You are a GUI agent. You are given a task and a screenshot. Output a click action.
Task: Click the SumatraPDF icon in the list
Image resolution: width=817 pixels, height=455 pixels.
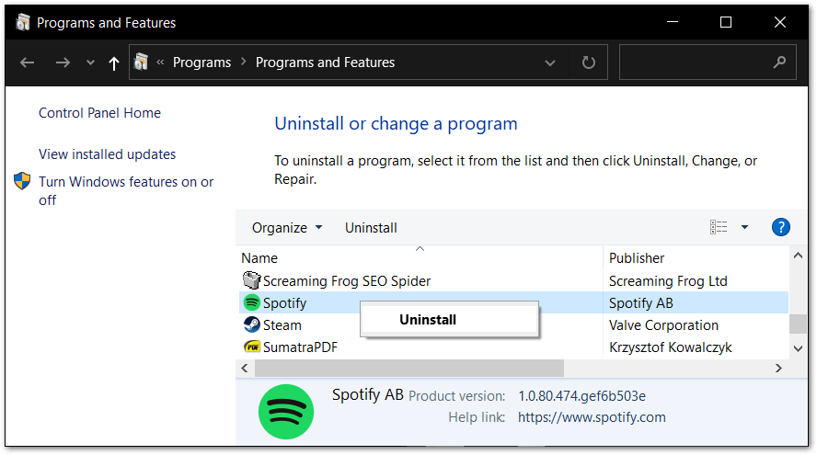coord(252,347)
